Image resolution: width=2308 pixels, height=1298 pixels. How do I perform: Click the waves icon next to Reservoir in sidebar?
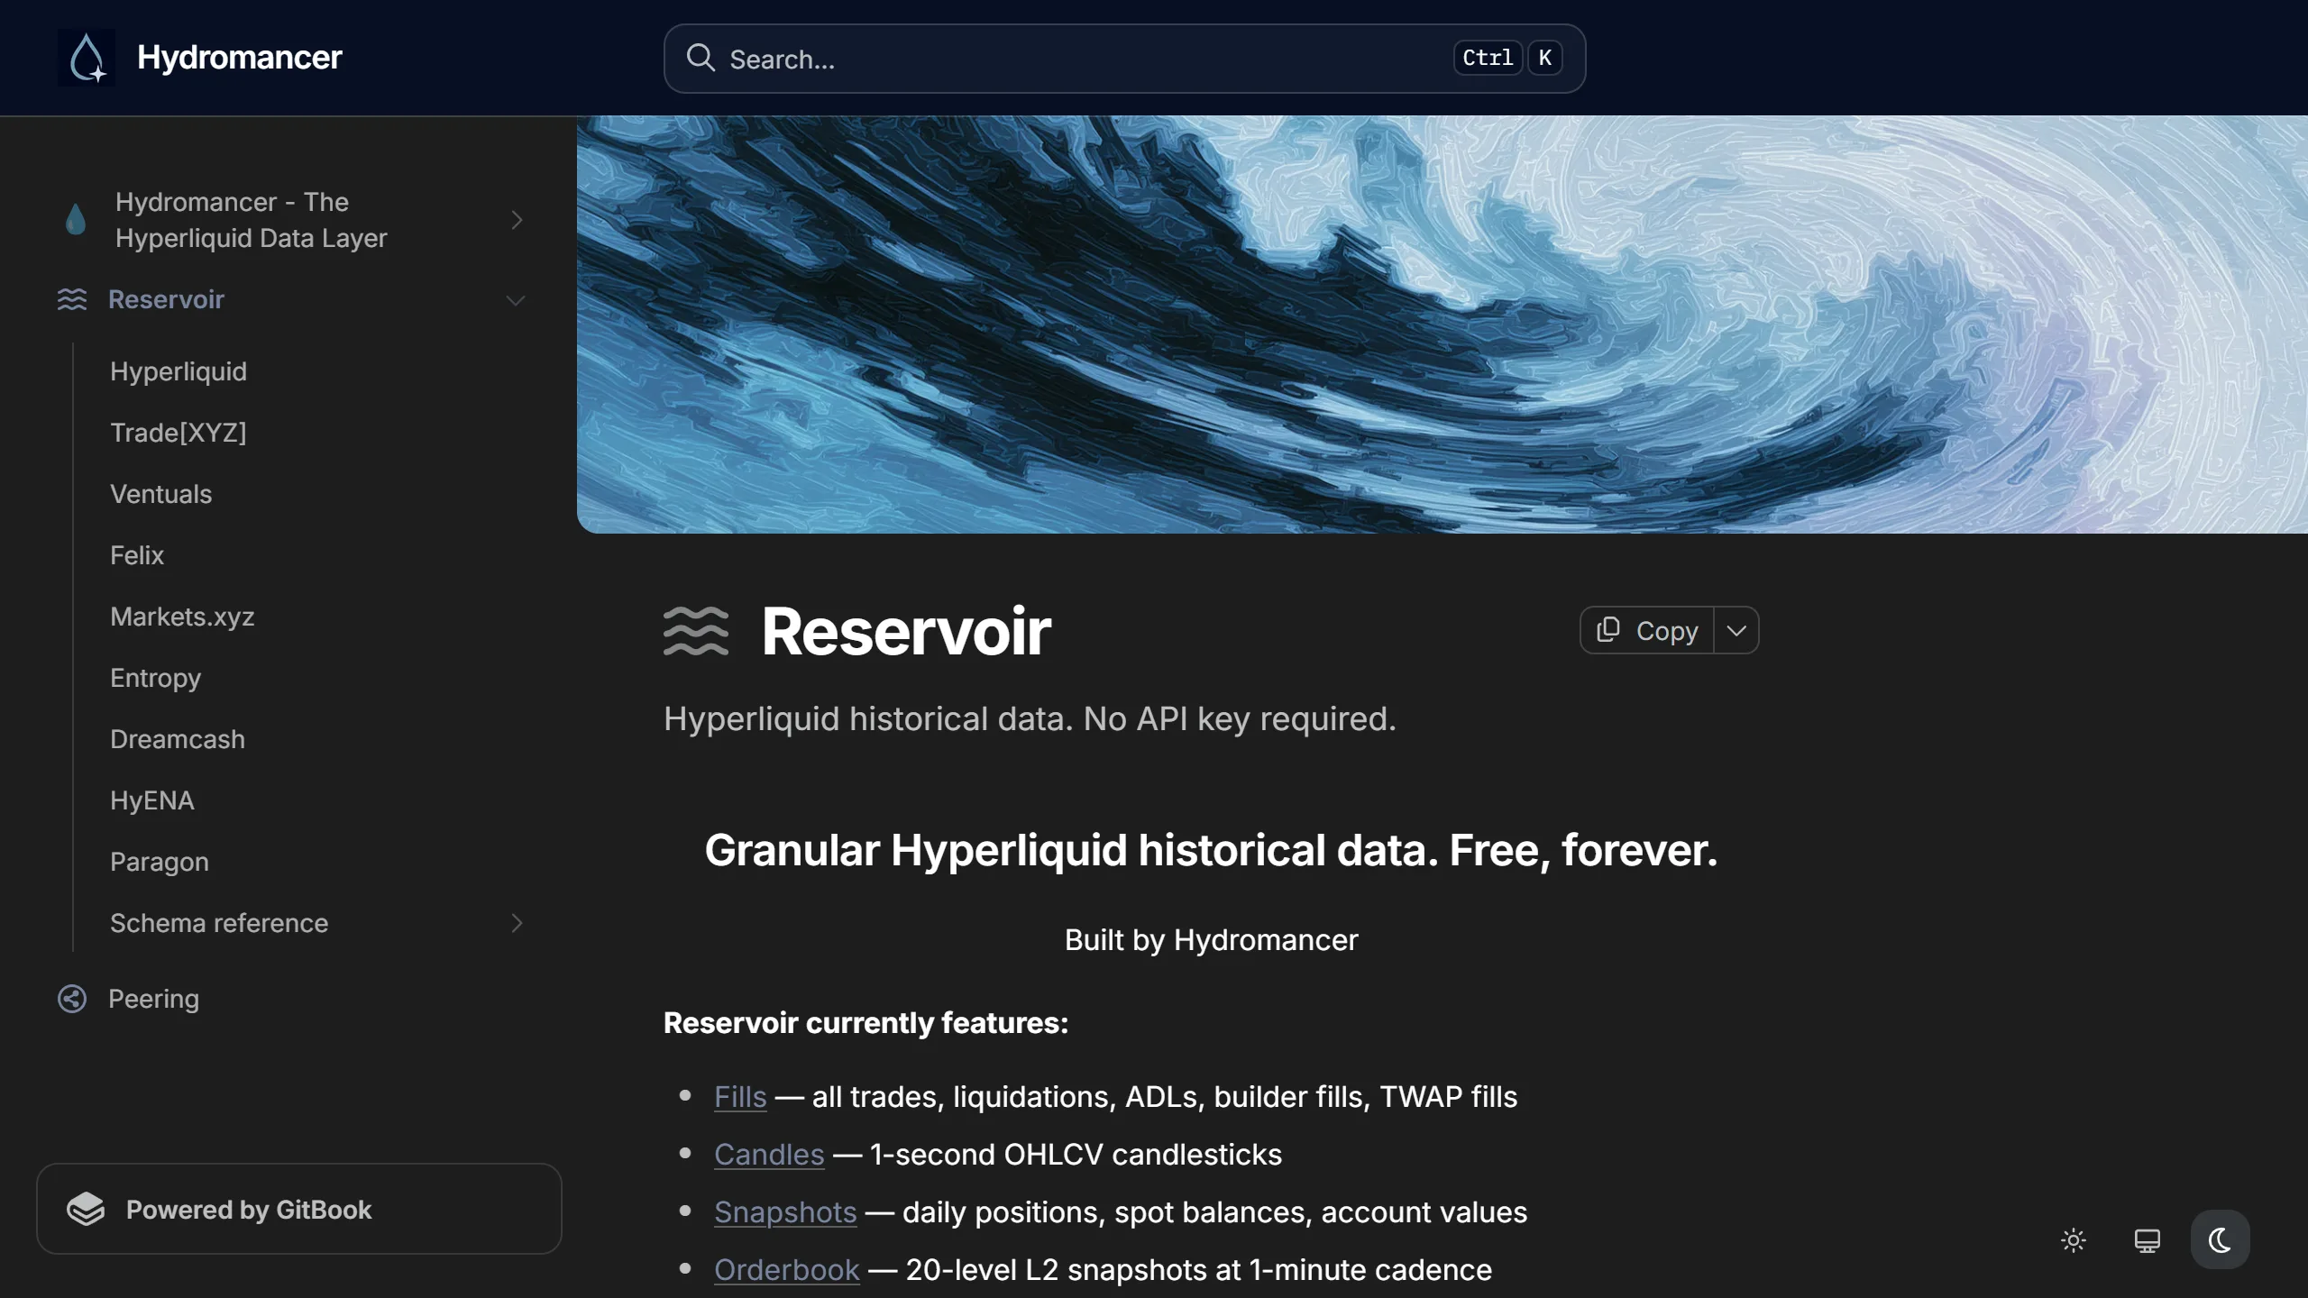point(72,299)
